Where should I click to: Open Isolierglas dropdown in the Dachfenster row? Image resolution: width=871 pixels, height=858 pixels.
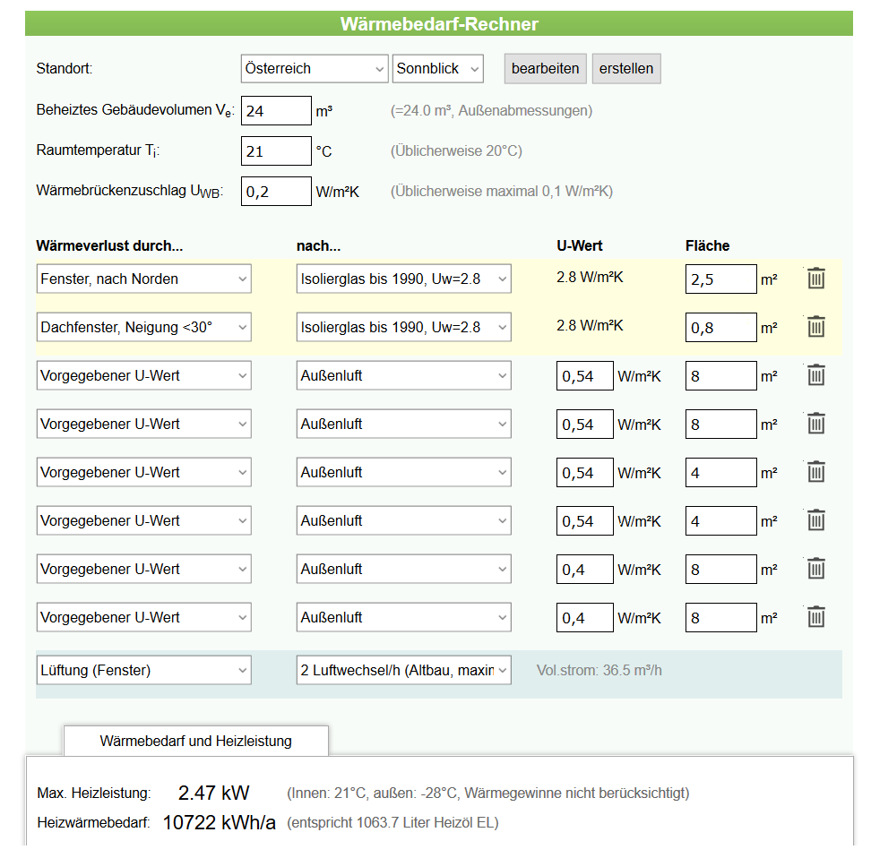tap(404, 327)
